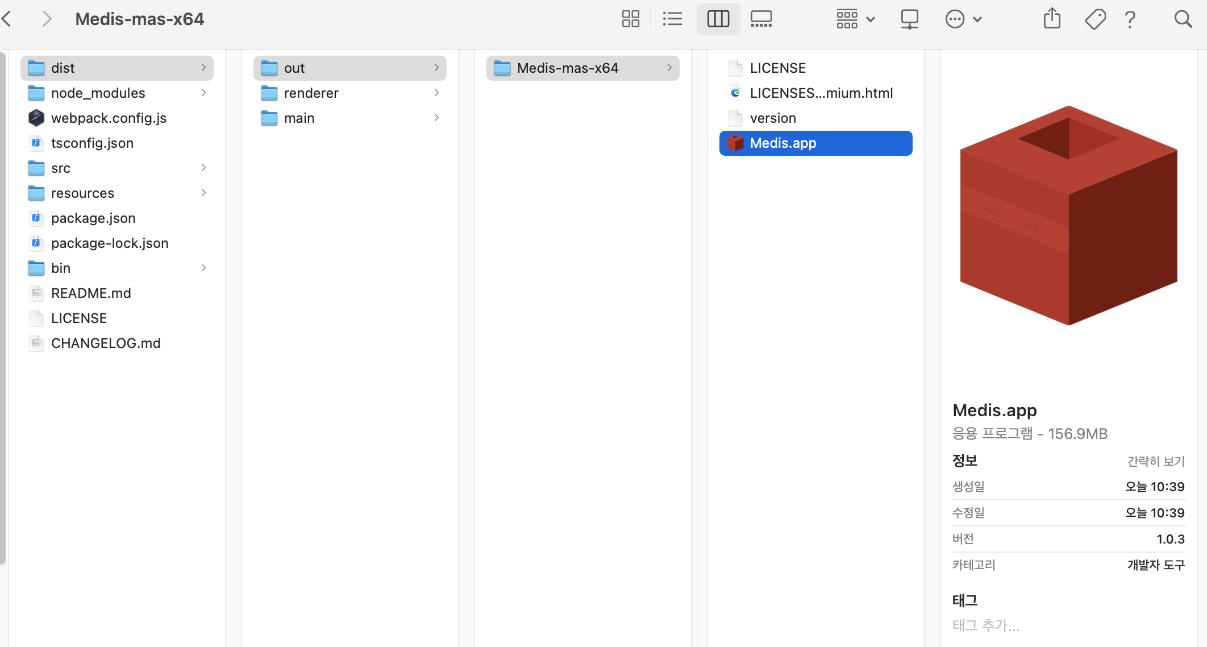Click the Medis.app red cube preview

(1068, 216)
